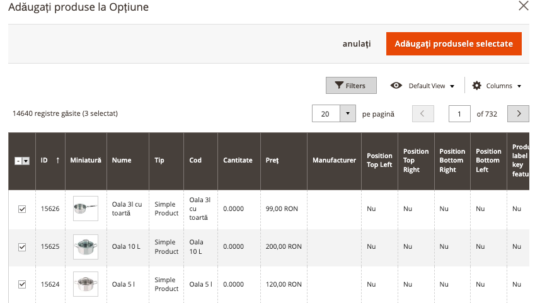
Task: Sort by the Nume column header
Action: pyautogui.click(x=128, y=161)
